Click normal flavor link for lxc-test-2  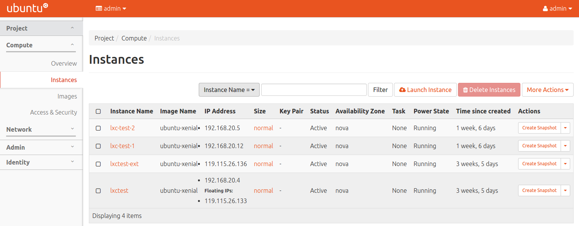(263, 128)
